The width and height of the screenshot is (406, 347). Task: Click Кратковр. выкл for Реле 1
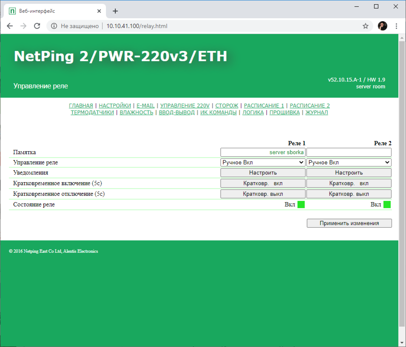pos(263,194)
